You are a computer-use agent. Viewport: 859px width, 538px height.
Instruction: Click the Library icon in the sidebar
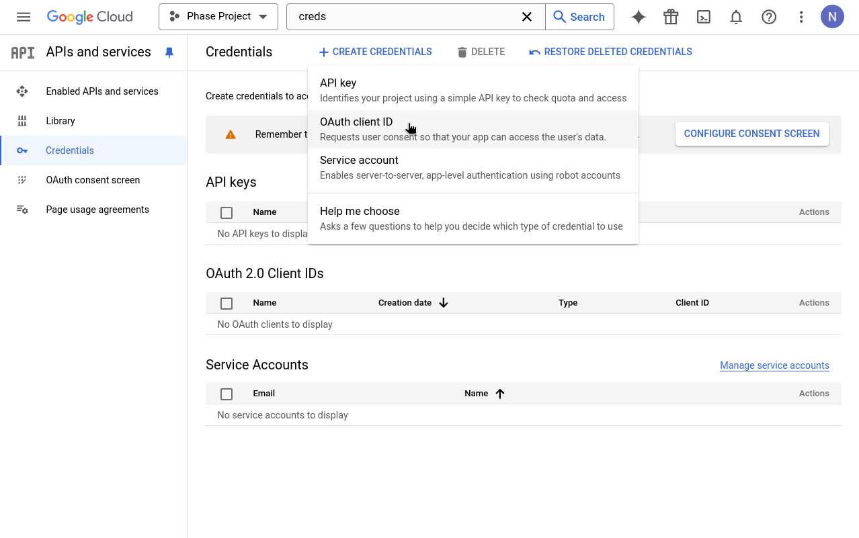22,121
